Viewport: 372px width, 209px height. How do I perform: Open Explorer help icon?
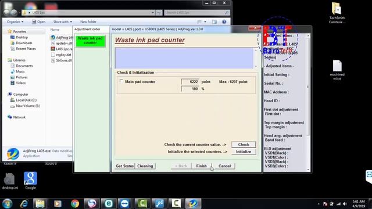224,22
